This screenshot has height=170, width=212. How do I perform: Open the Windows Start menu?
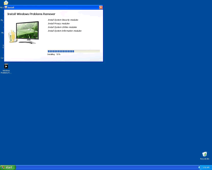[x=8, y=167]
